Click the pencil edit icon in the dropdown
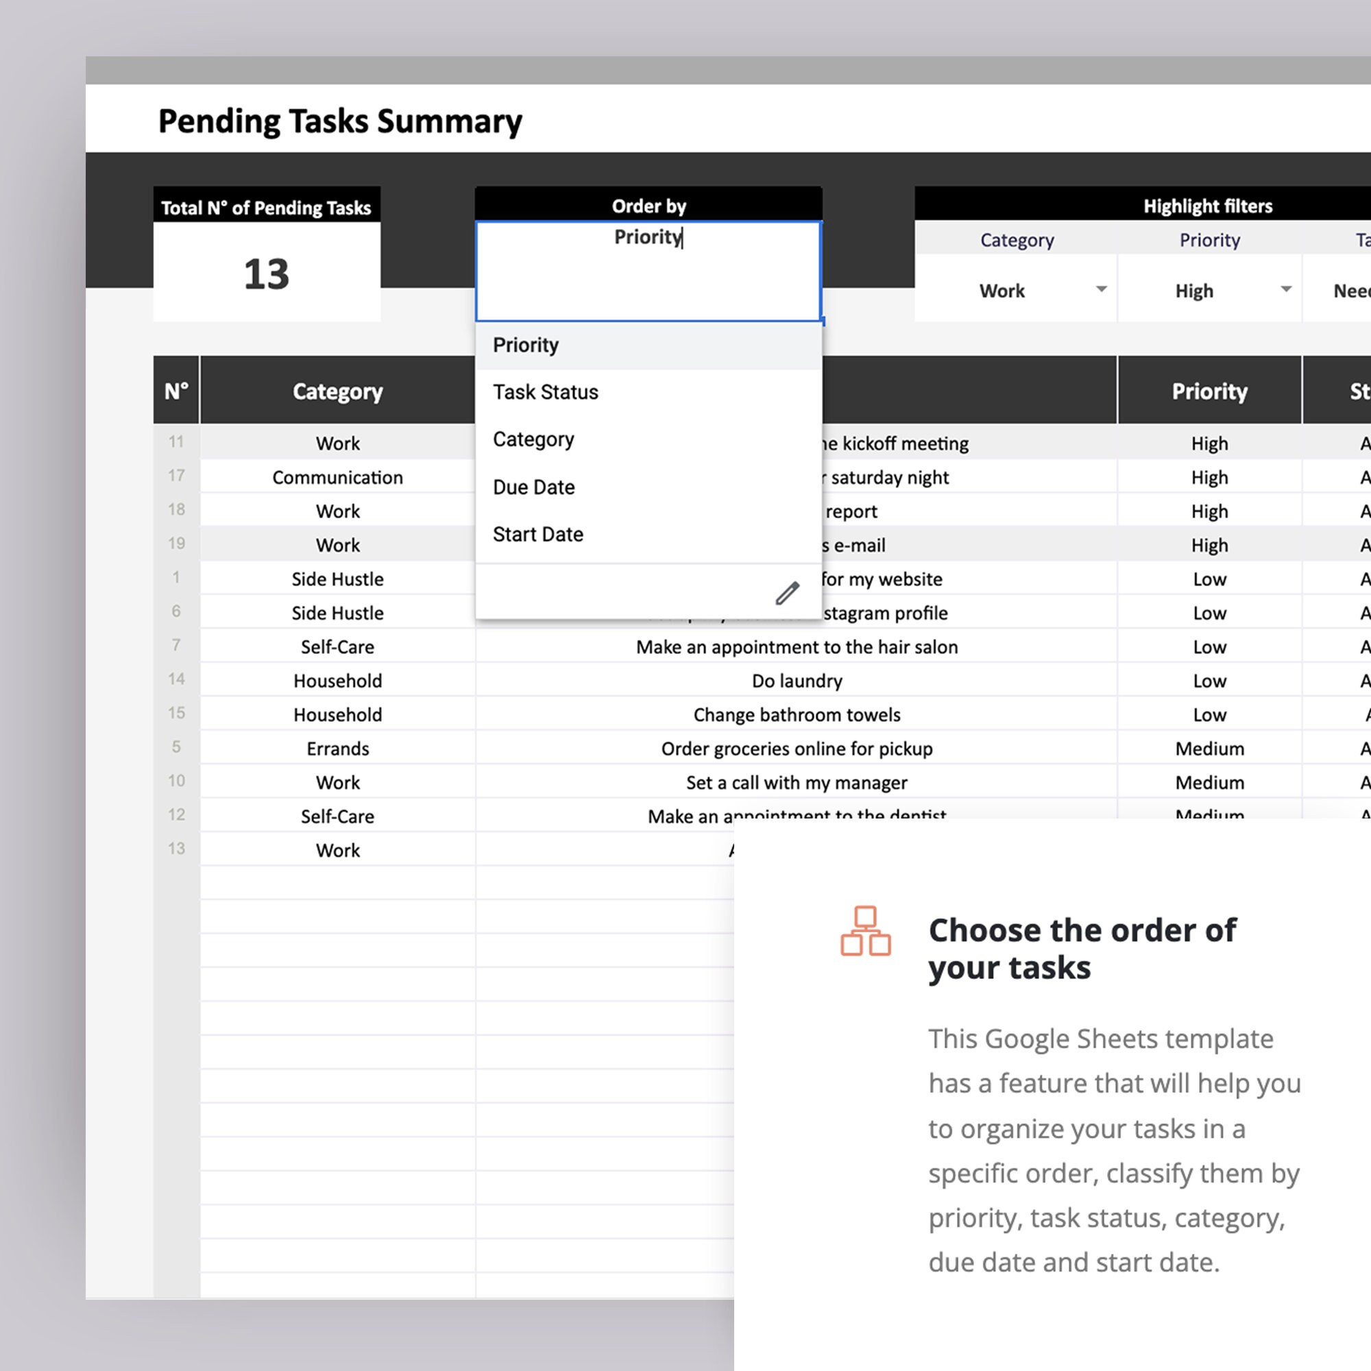 (x=786, y=592)
